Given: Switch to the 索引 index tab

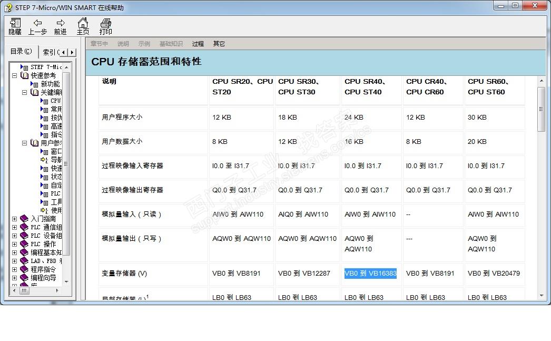Looking at the screenshot, I should pyautogui.click(x=51, y=52).
